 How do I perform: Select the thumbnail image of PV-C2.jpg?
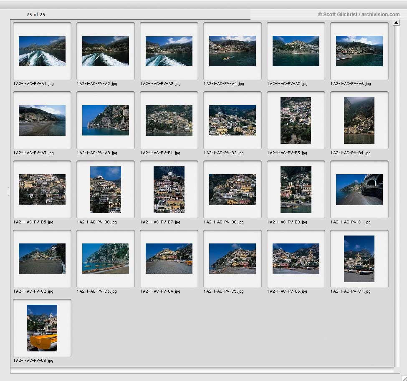point(42,259)
